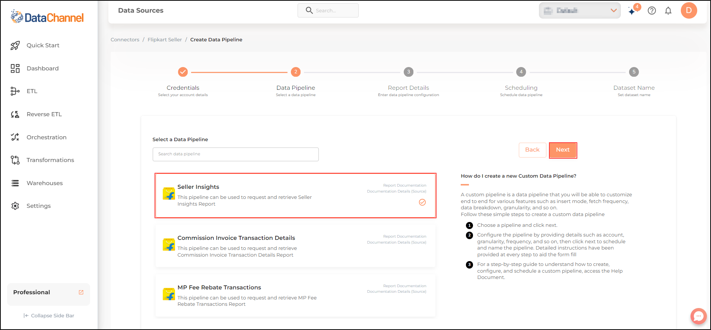The height and width of the screenshot is (330, 711).
Task: Click the Create Data Pipeline breadcrumb text
Action: click(216, 40)
